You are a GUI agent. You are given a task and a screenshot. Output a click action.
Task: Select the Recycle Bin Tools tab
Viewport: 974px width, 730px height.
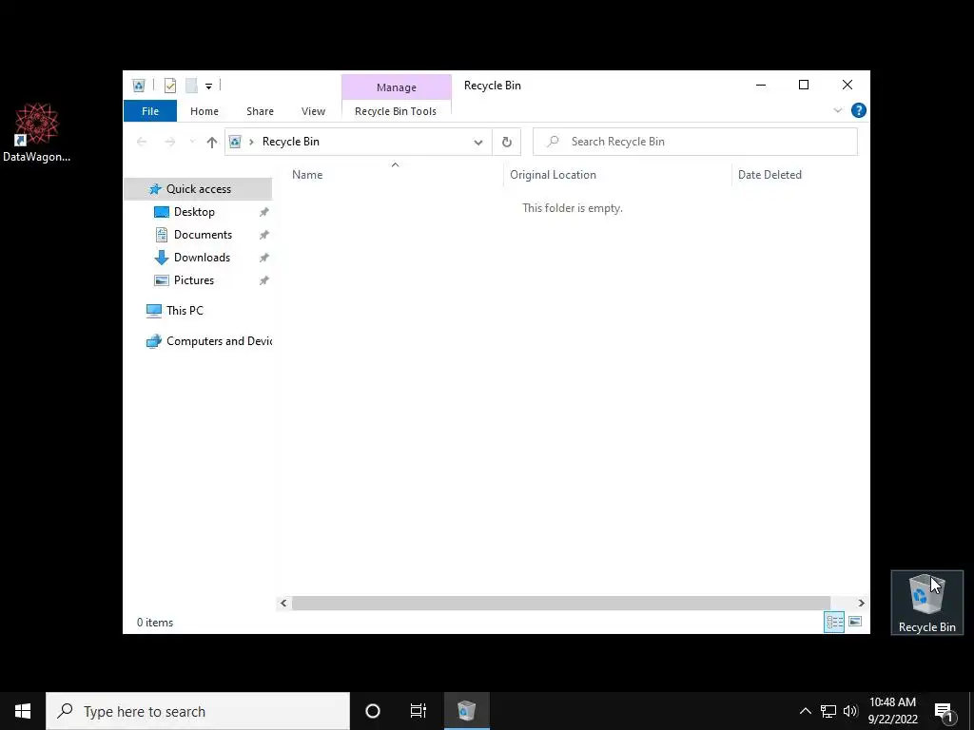click(396, 111)
